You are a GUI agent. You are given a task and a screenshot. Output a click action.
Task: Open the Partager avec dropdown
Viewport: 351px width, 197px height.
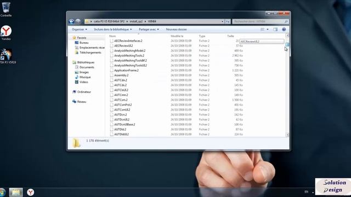coord(149,29)
